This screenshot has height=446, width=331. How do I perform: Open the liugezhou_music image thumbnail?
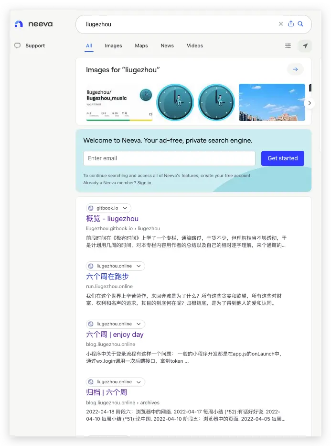[119, 102]
